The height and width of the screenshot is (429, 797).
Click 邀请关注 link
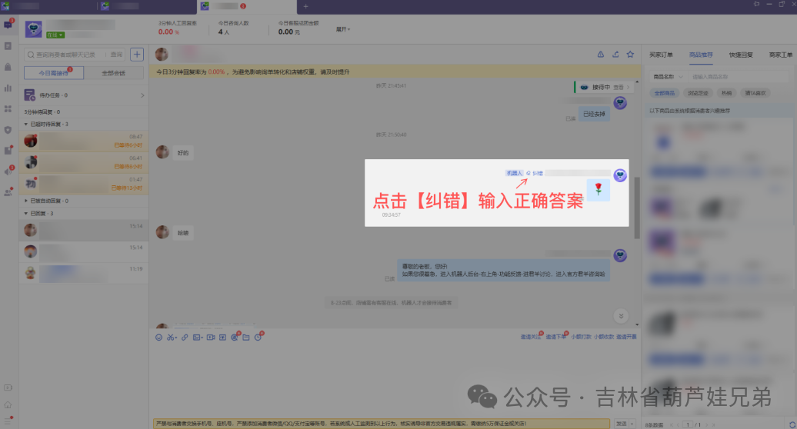coord(530,337)
